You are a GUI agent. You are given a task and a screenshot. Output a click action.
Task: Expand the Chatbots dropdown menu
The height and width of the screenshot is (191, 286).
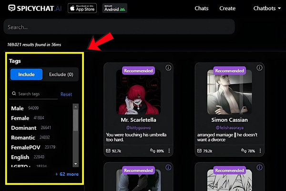coord(267,8)
